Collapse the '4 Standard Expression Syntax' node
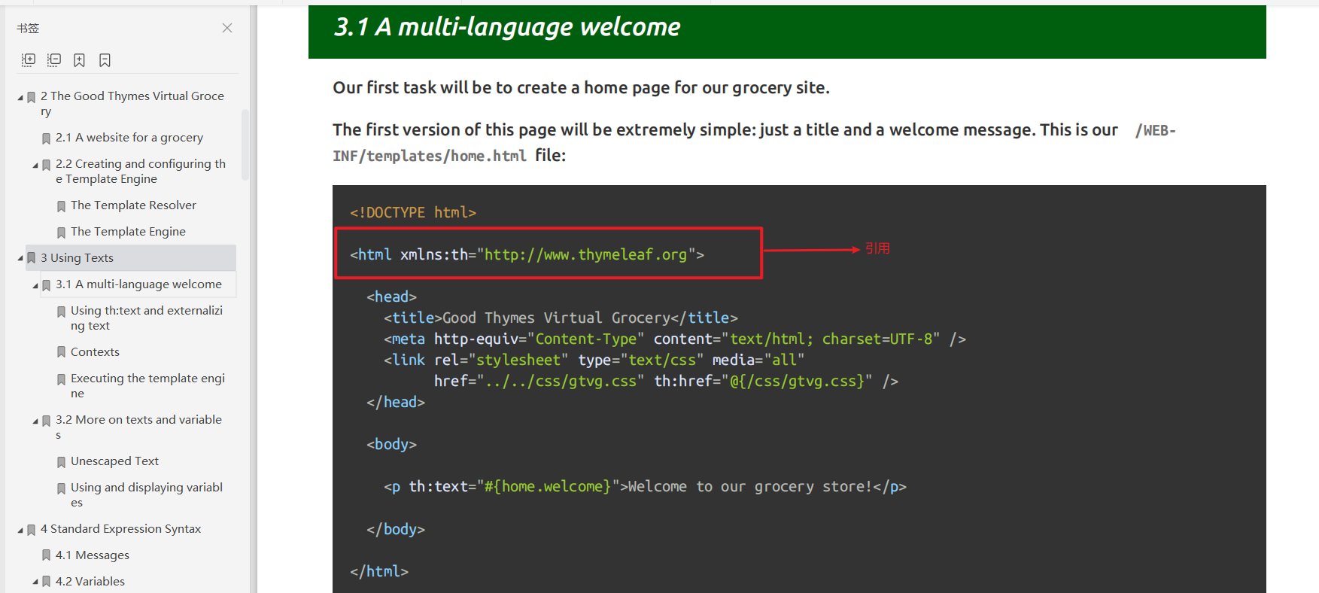Image resolution: width=1319 pixels, height=593 pixels. (x=20, y=530)
